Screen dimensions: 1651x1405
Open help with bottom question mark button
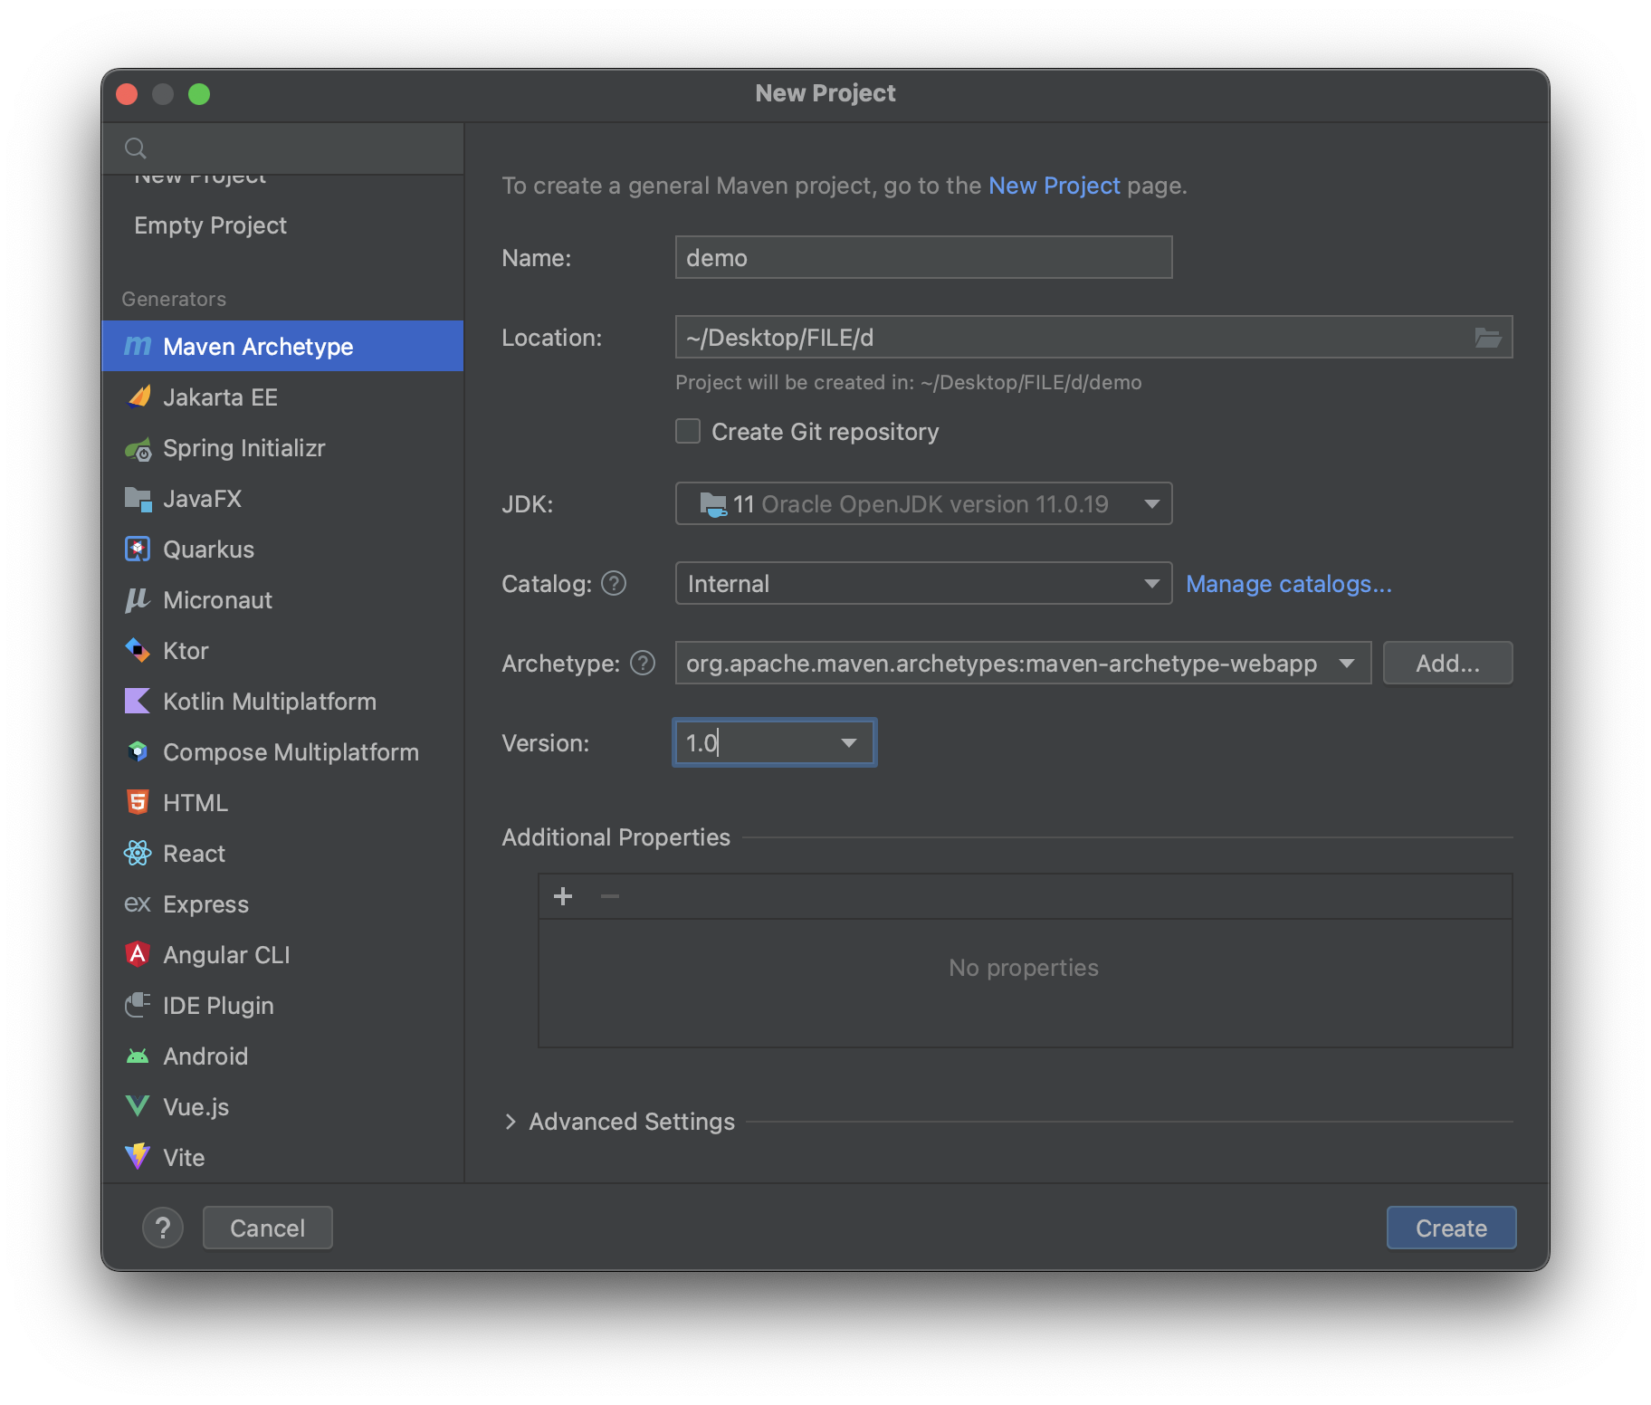coord(163,1228)
